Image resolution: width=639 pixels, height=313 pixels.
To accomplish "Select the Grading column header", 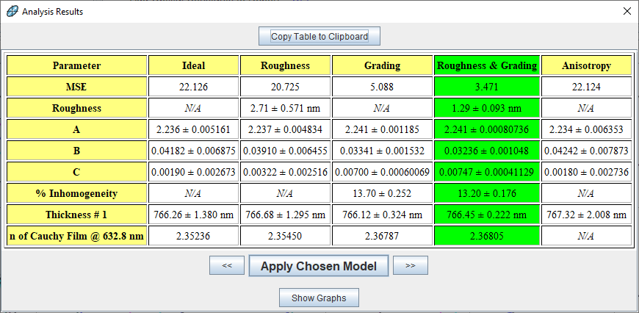I will (x=382, y=65).
